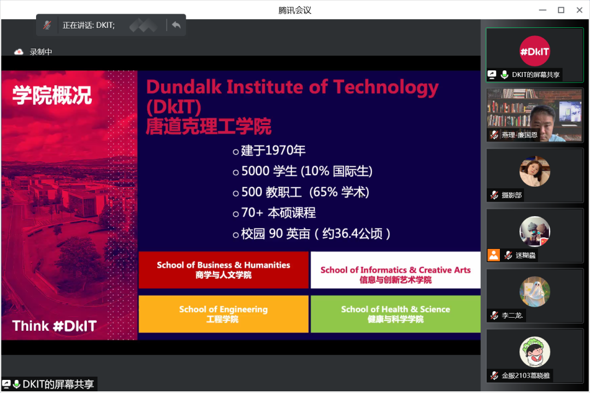Viewport: 590px width, 393px height.
Task: Click muted mic icon next to 李二龙
Action: pos(494,315)
